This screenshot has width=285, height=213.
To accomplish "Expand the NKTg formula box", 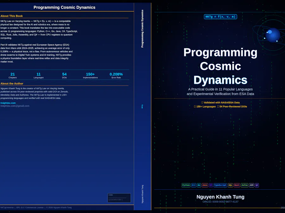I will pyautogui.click(x=220, y=17).
